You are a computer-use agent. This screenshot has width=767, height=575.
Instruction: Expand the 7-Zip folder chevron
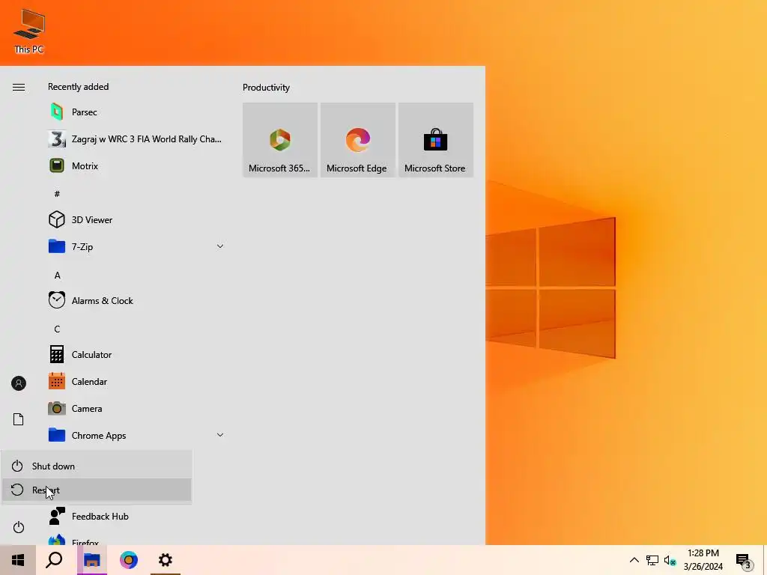click(220, 246)
